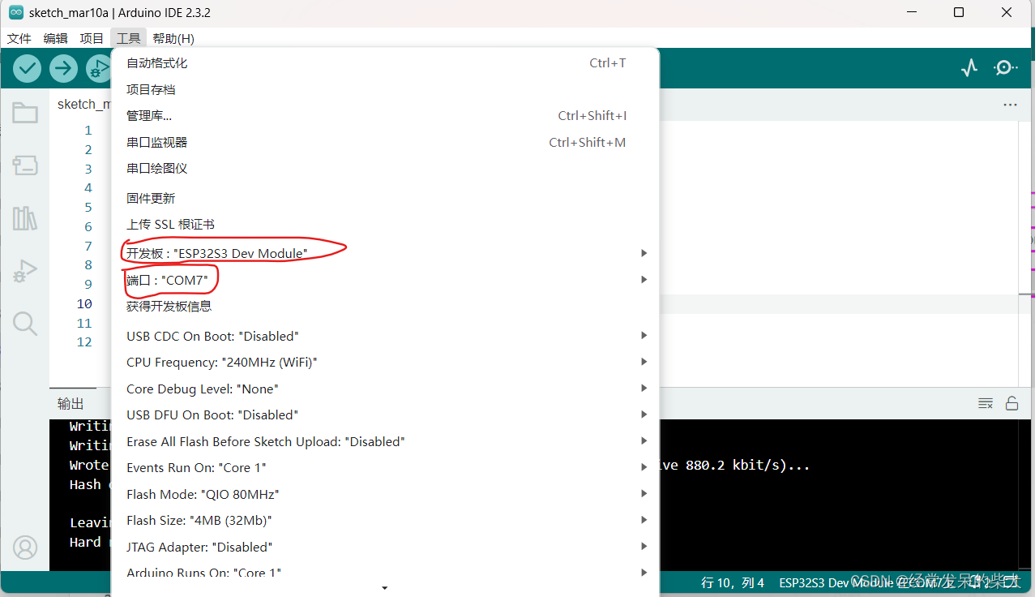Open the Boards Manager sidebar icon
1035x597 pixels.
25,165
